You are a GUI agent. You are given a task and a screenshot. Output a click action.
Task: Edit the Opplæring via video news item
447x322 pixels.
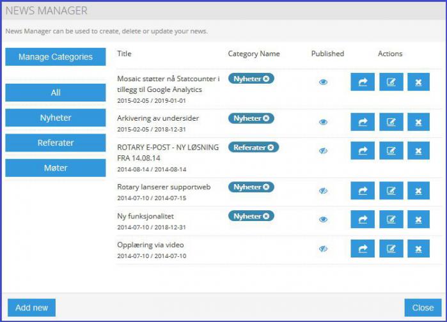(x=391, y=249)
